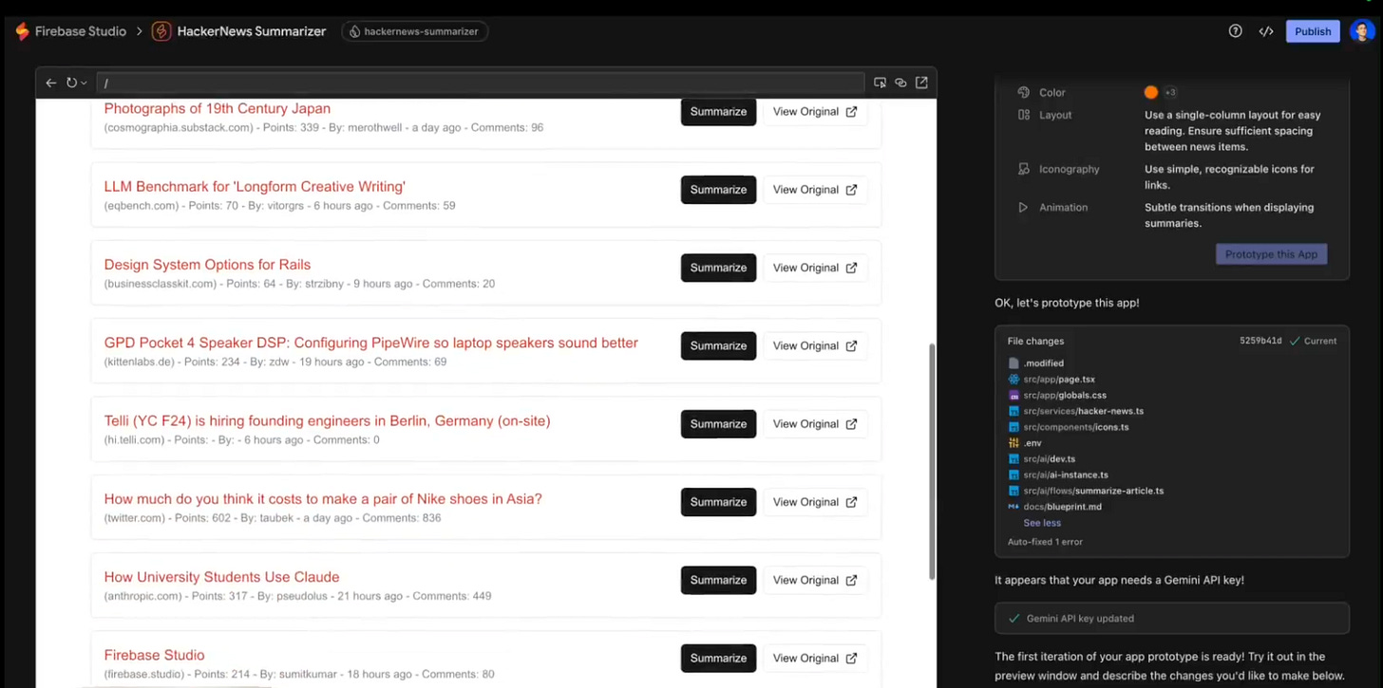Switch to code view icon
Screen dimensions: 1383x688
click(x=1266, y=31)
